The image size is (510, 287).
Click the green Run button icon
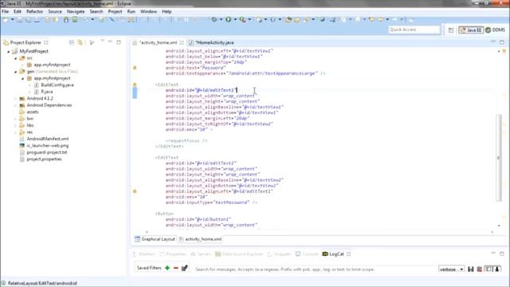[229, 19]
